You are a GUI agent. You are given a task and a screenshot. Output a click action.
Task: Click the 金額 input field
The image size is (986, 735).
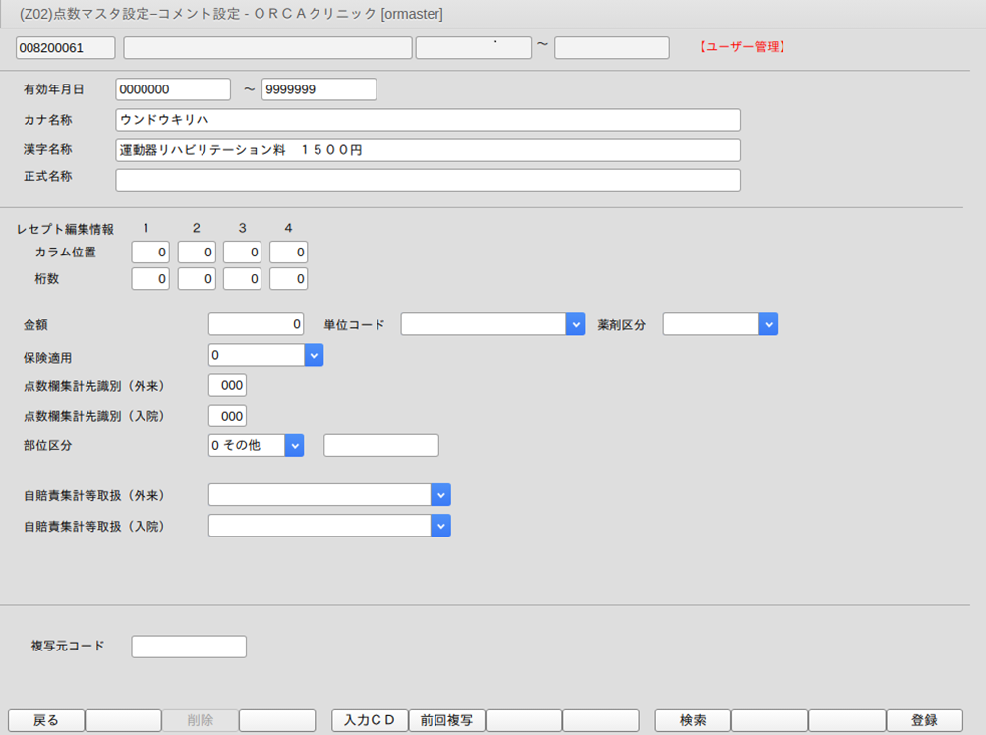point(257,324)
